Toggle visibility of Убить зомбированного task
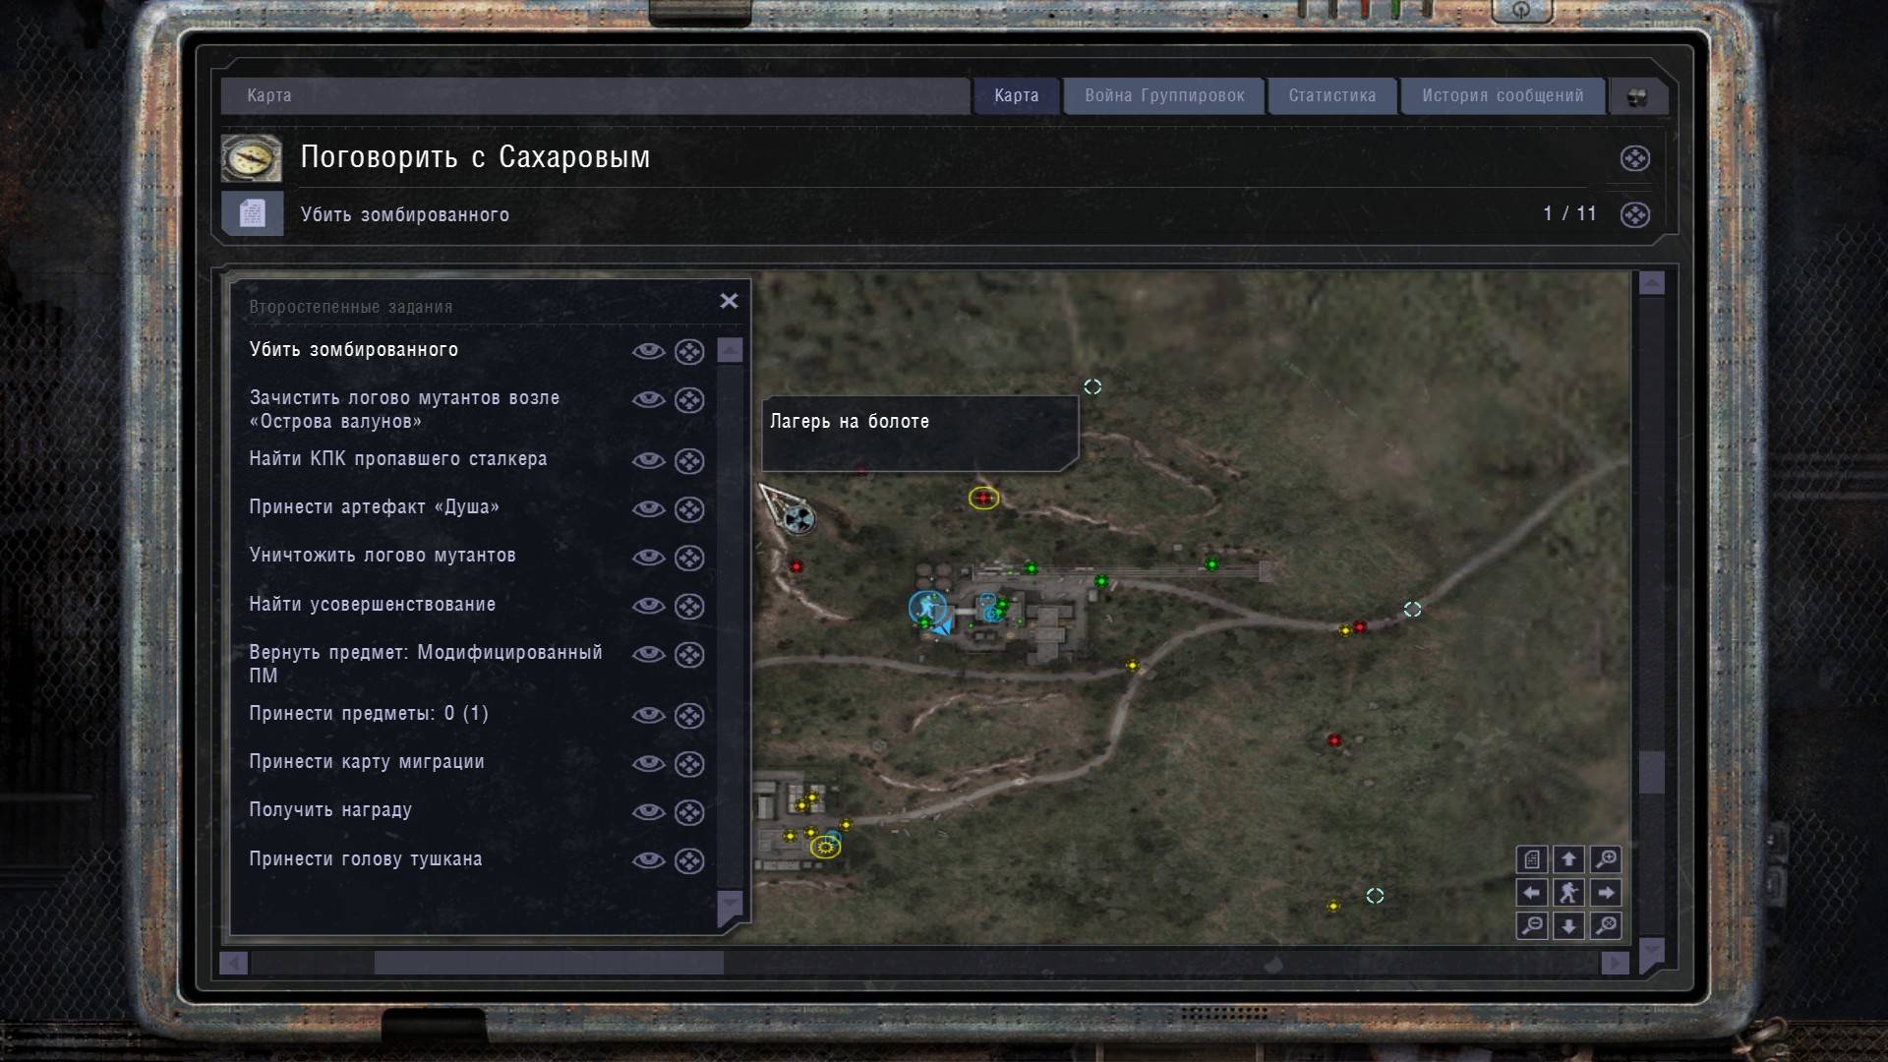Image resolution: width=1888 pixels, height=1062 pixels. click(x=648, y=351)
